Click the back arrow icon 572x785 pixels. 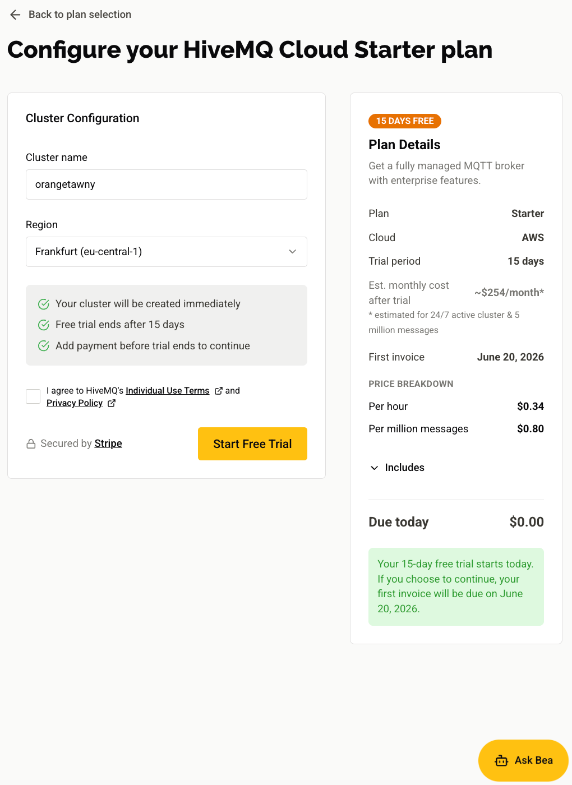tap(15, 15)
